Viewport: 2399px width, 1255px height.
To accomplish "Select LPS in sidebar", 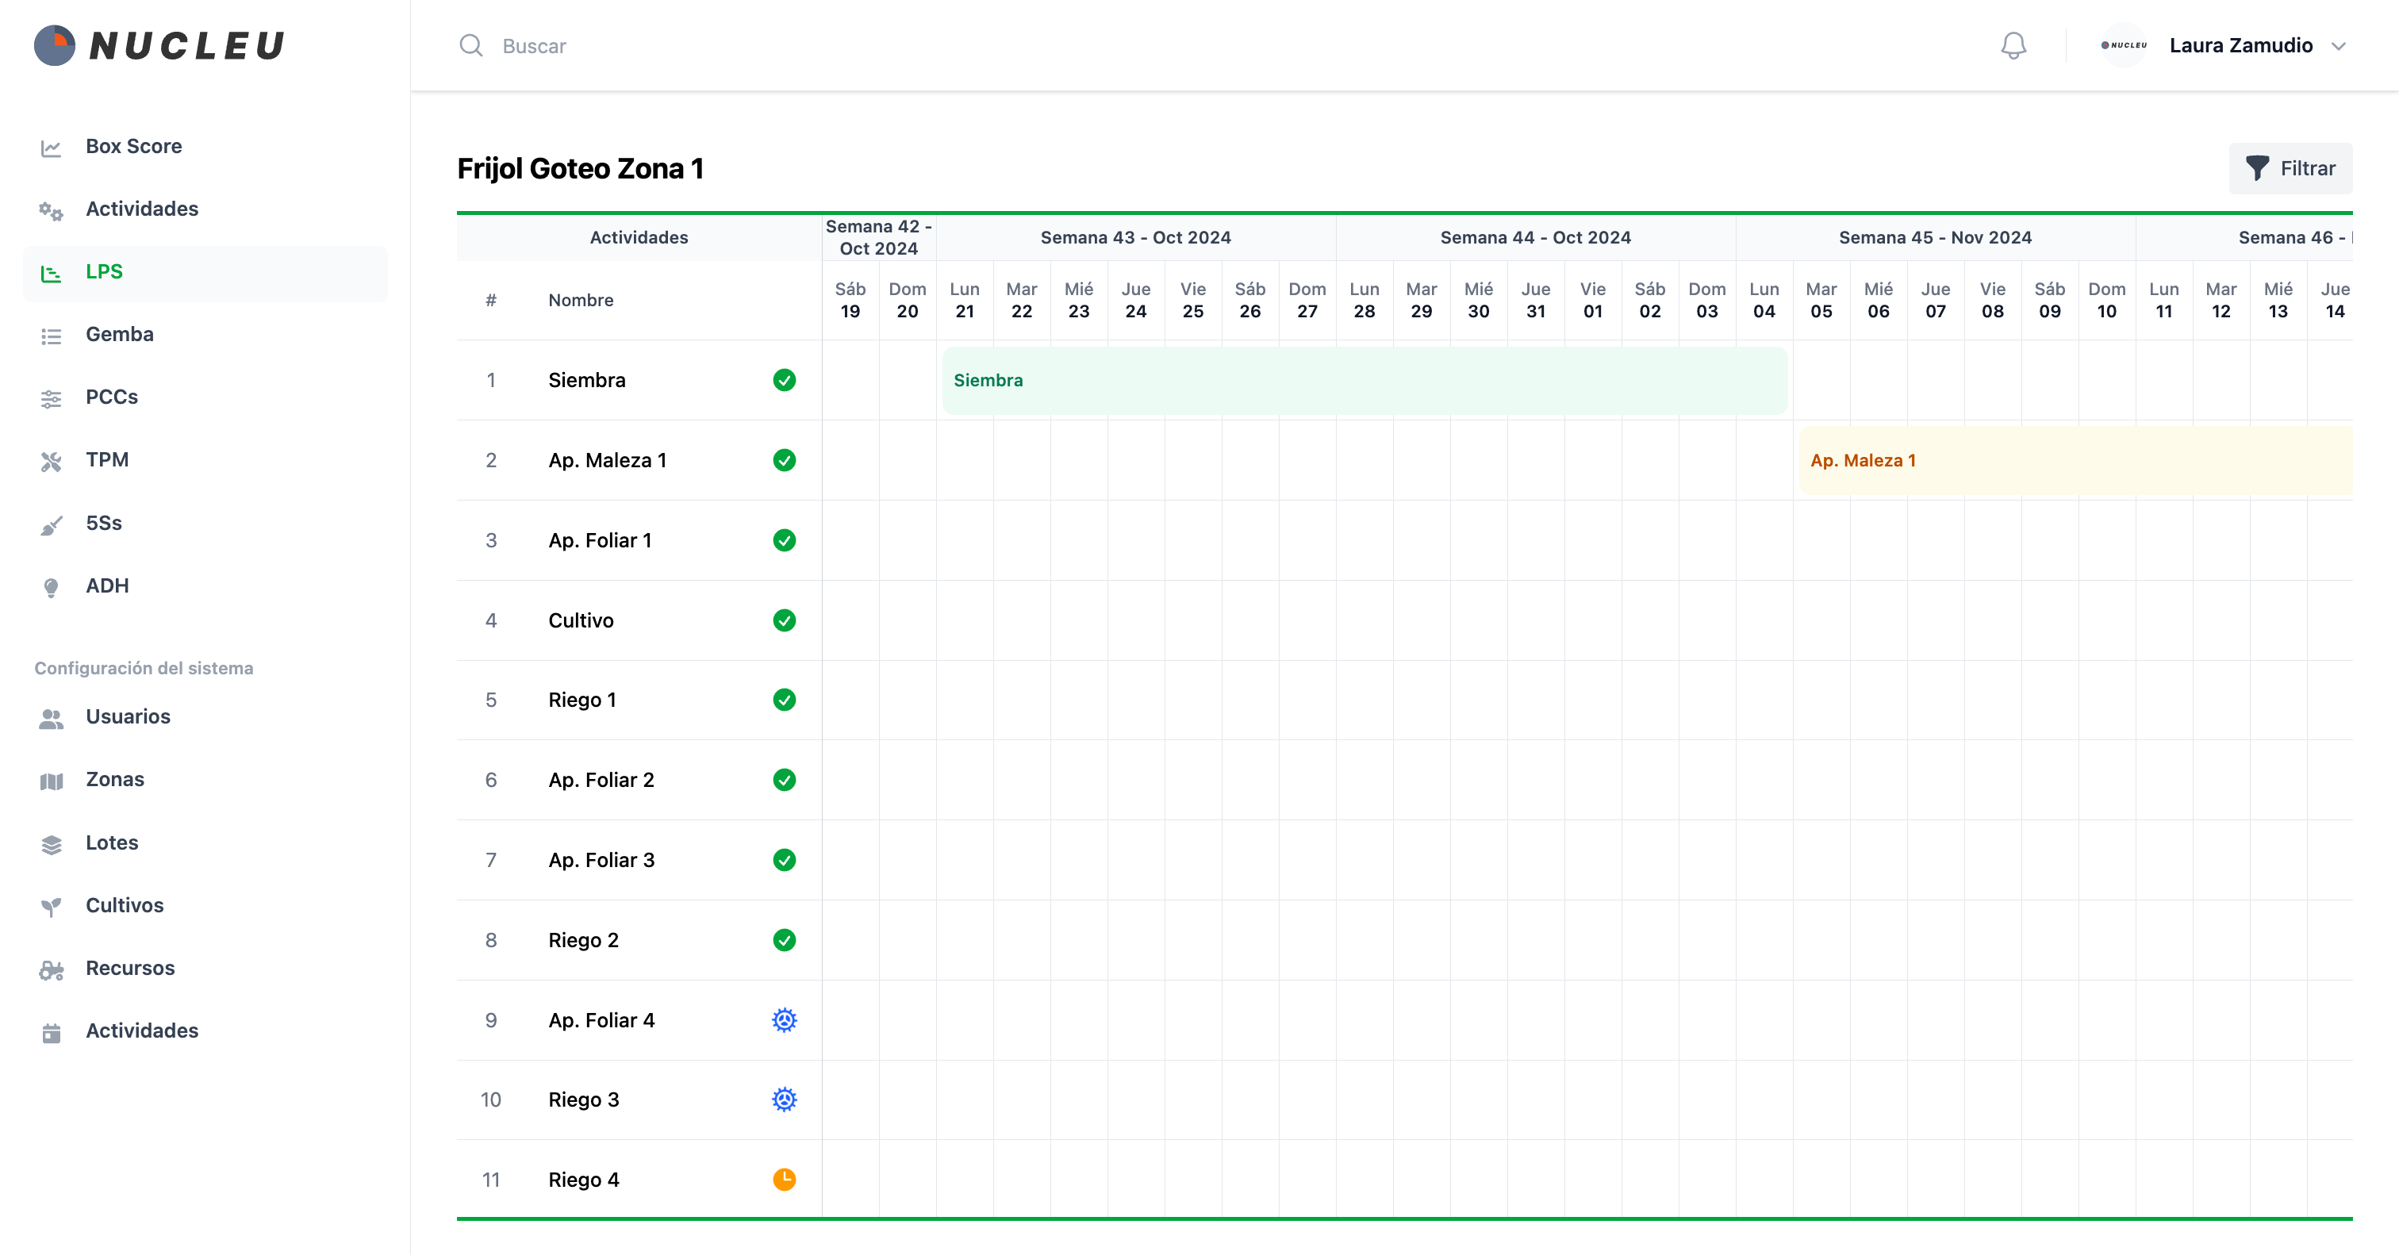I will coord(205,272).
